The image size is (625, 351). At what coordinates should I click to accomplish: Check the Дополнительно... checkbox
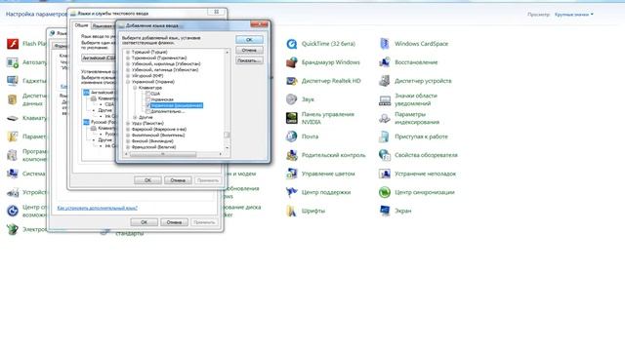pyautogui.click(x=147, y=111)
